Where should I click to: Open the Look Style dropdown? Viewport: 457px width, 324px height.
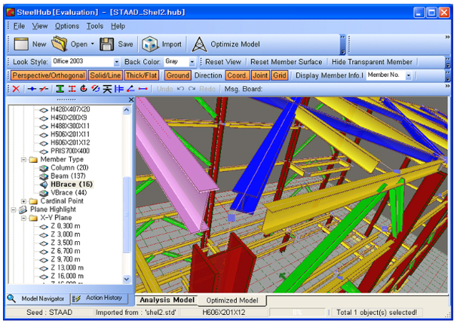(x=116, y=62)
